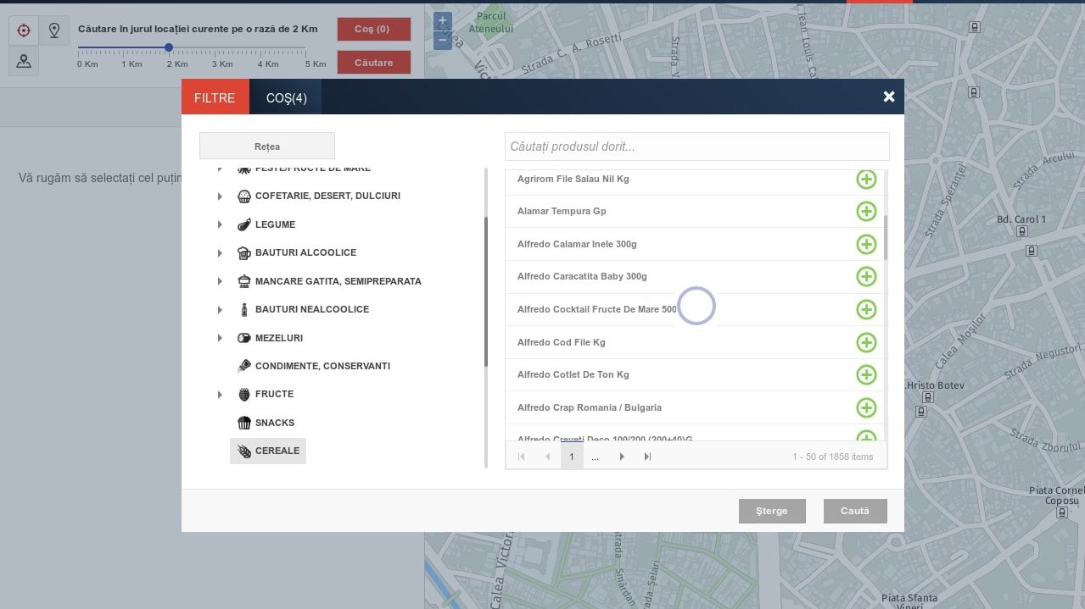Add Alfredo Crap Romania / Bulgaria item
1085x609 pixels.
coord(865,407)
